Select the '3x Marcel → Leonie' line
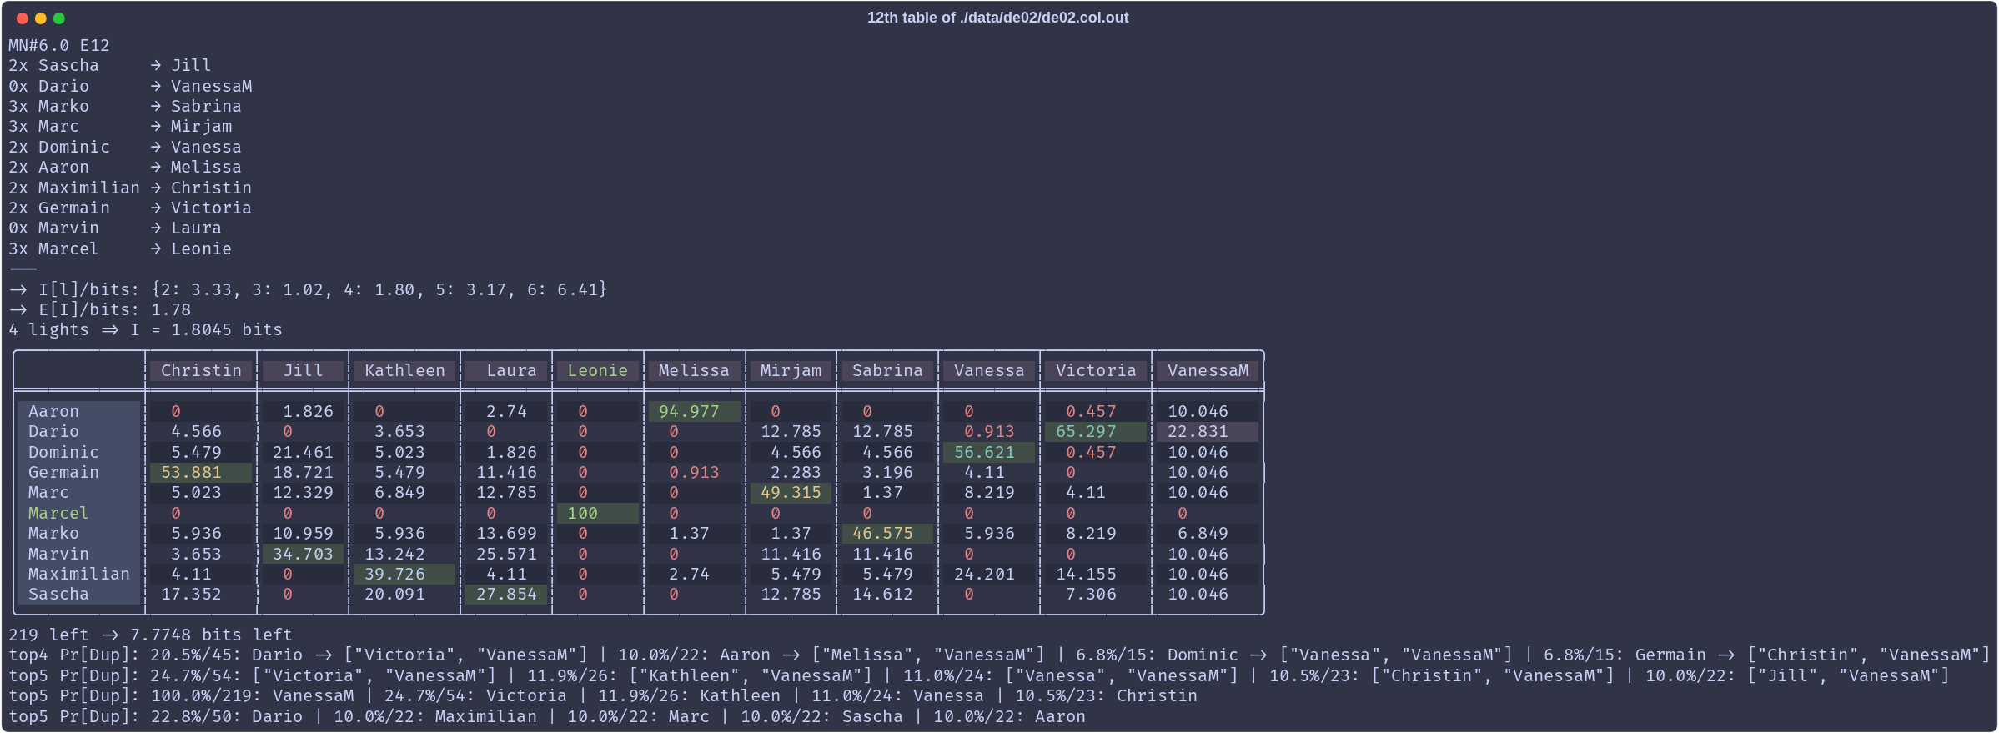 tap(120, 249)
